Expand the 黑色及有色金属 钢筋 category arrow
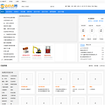 [x=16, y=17]
